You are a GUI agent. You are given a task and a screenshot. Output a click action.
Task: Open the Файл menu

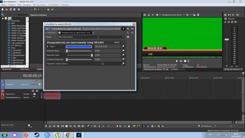(3, 5)
